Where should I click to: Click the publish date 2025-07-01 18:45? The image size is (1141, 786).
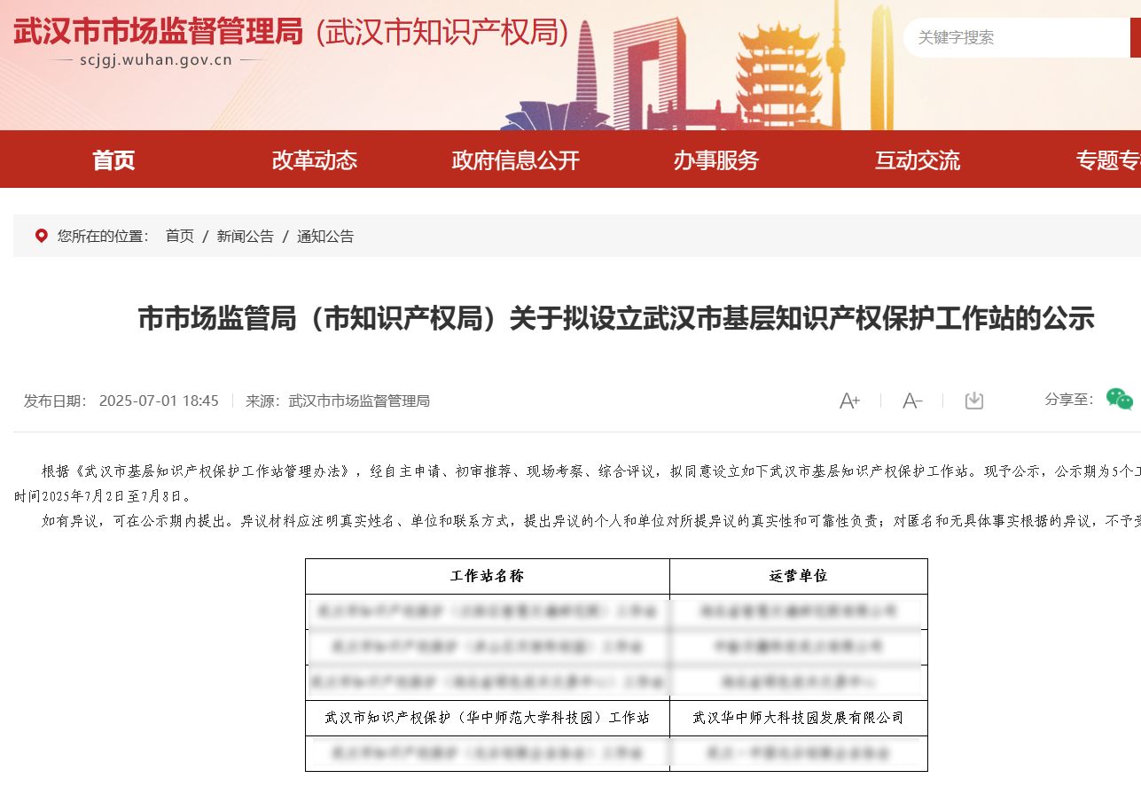pos(159,401)
